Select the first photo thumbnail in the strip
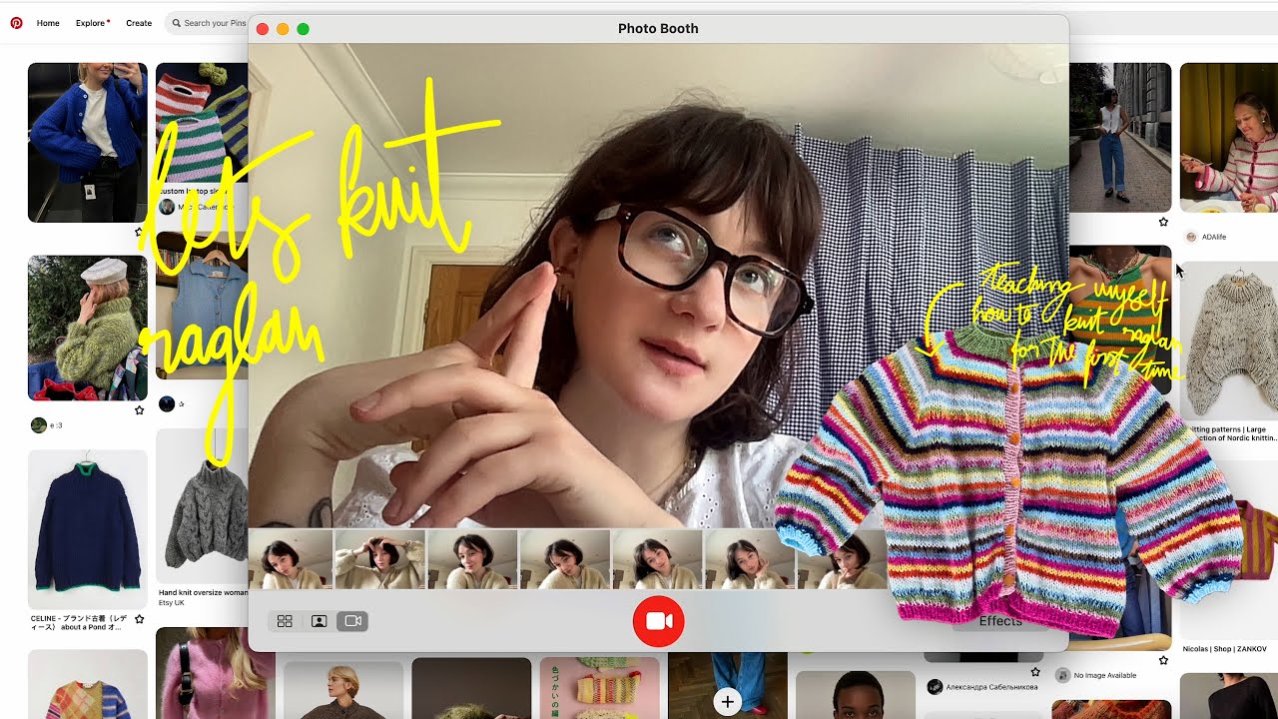This screenshot has height=719, width=1278. 291,559
